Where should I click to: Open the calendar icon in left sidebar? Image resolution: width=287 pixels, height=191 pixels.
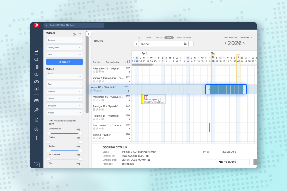(x=36, y=52)
